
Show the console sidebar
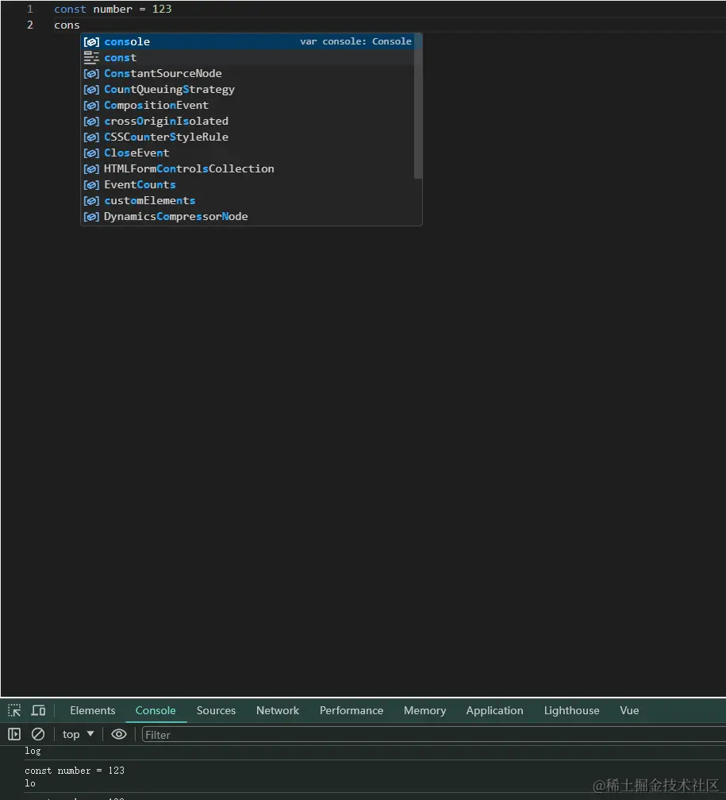coord(14,734)
